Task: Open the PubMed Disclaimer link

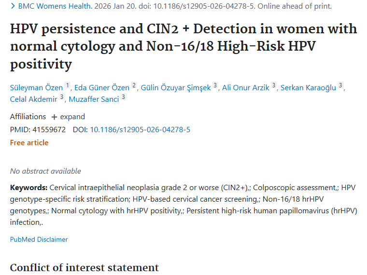Action: click(x=39, y=239)
